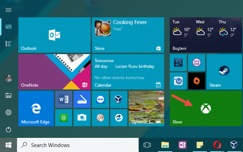243x152 pixels.
Task: Switch to the All apps list view
Action: (8, 44)
